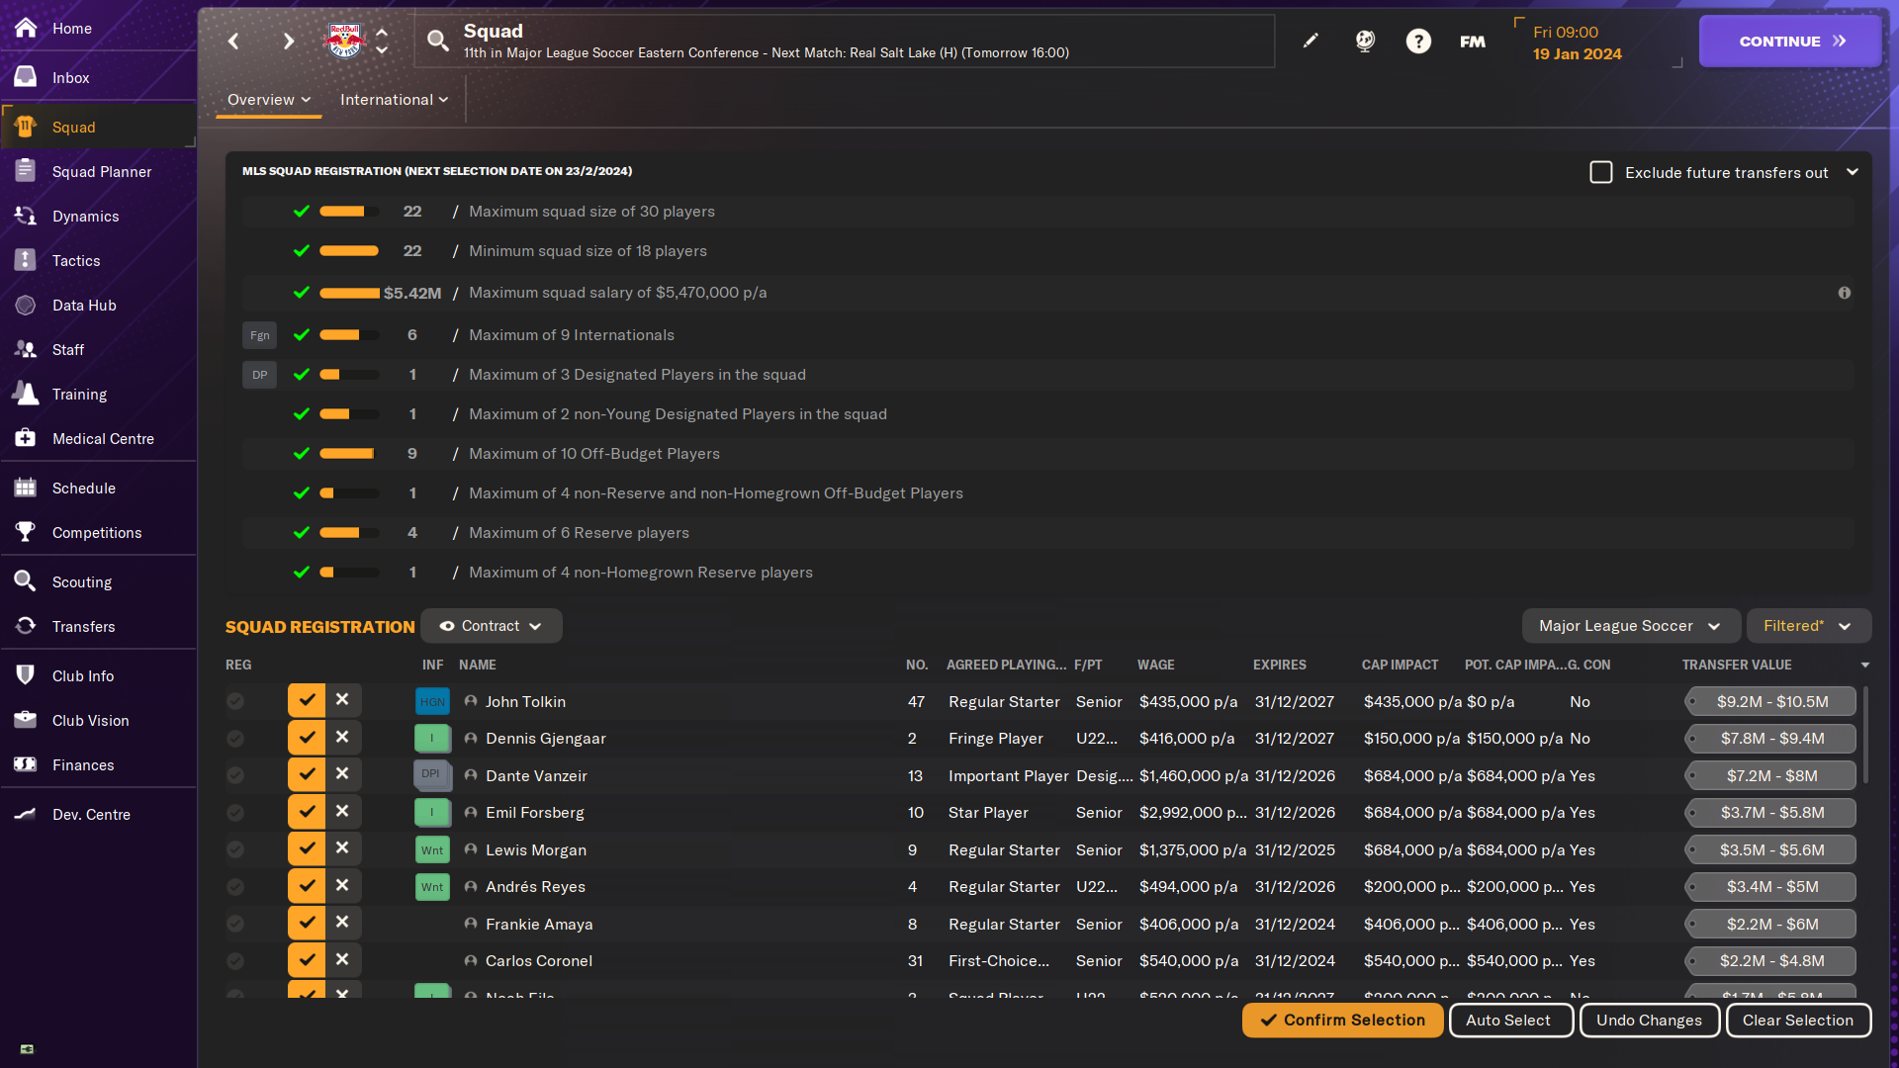1899x1068 pixels.
Task: Open Emil Forsberg's player name link
Action: [534, 812]
